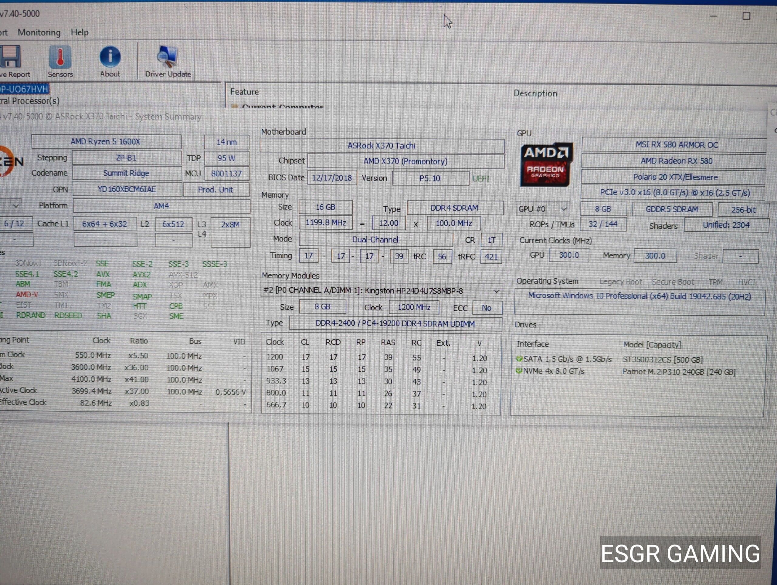Click the AVX2 feature label
This screenshot has width=777, height=585.
pyautogui.click(x=141, y=275)
